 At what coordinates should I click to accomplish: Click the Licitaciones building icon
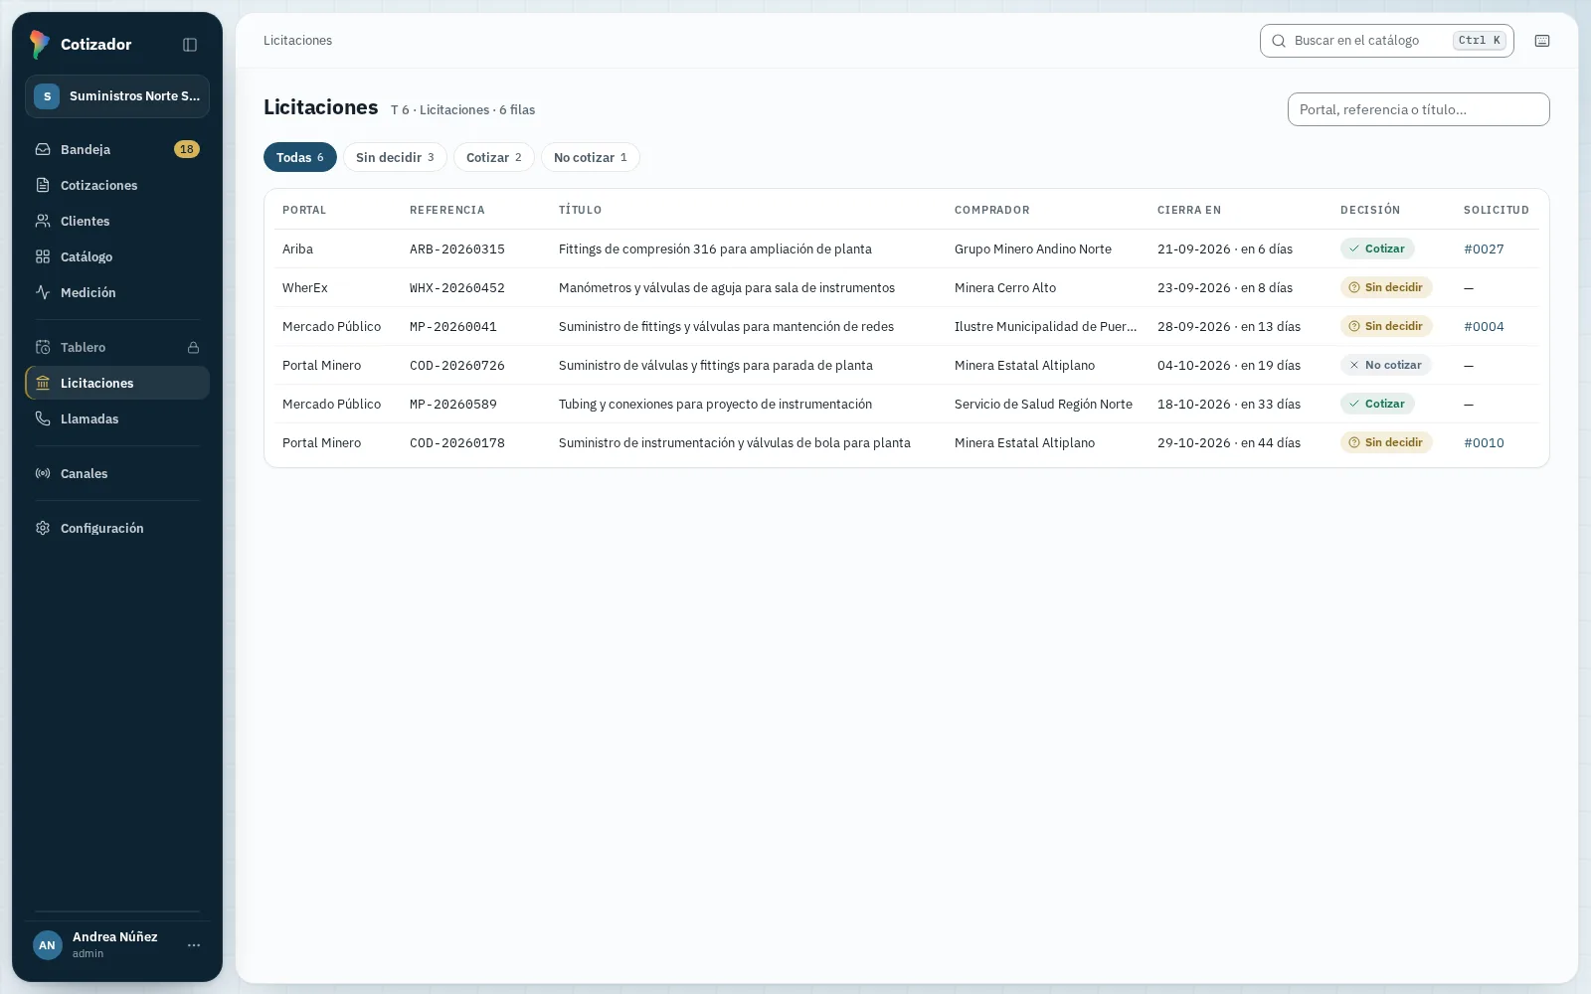43,383
